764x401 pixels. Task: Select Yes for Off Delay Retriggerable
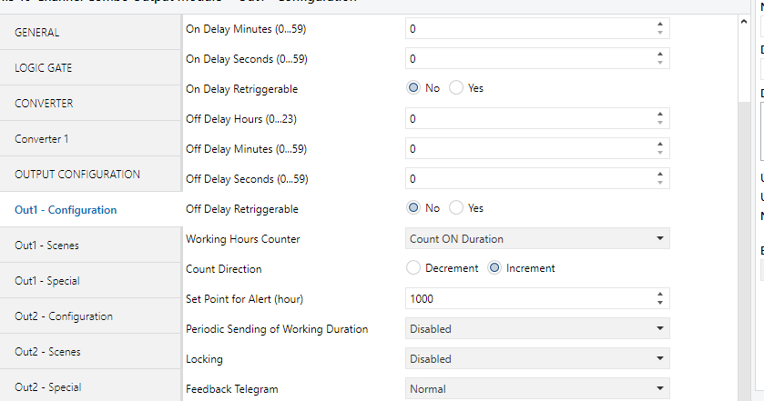coord(457,208)
